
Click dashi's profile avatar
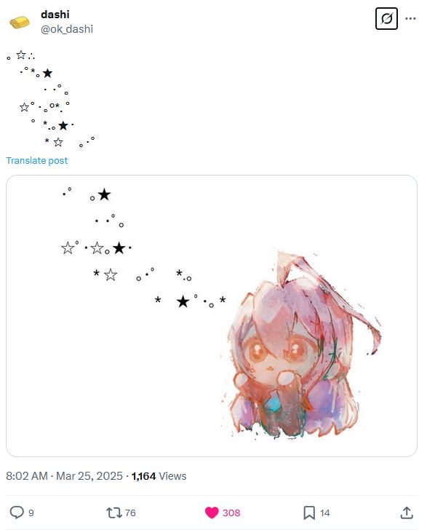pyautogui.click(x=19, y=23)
